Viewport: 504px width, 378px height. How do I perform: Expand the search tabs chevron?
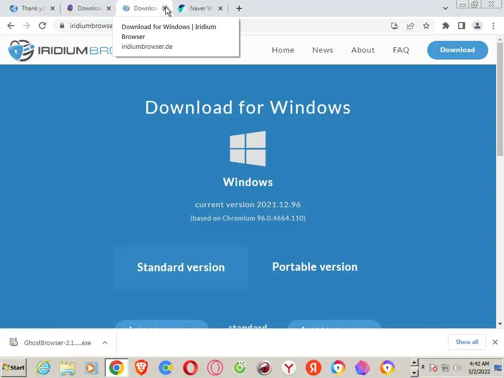(445, 8)
